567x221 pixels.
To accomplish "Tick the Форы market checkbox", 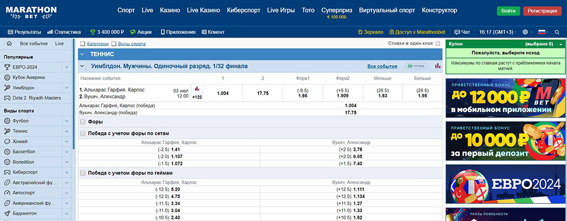I will tap(83, 122).
